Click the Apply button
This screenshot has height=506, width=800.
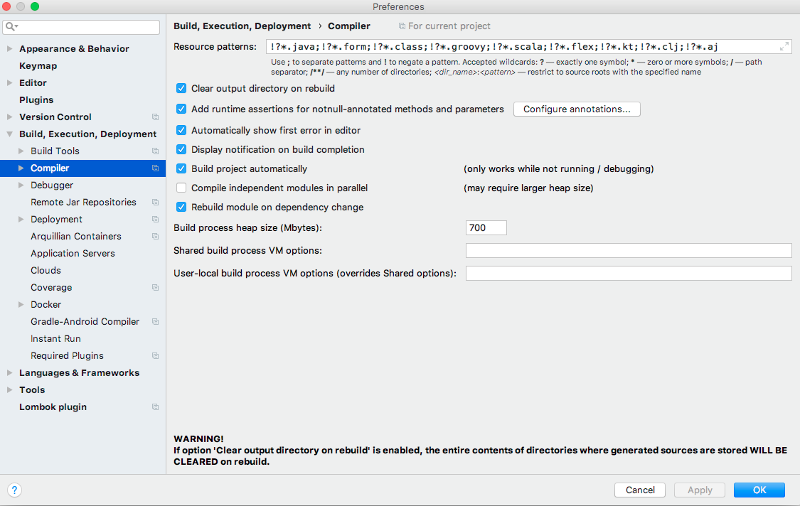click(x=700, y=490)
